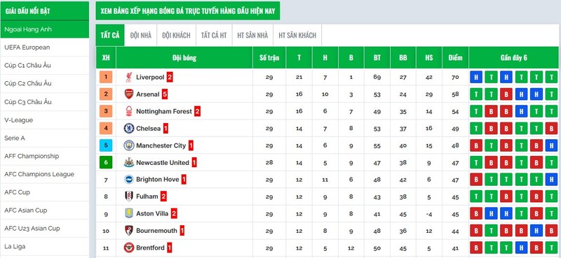Click the Manchester City crest icon
Viewport: 561px width, 258px height.
(x=129, y=145)
